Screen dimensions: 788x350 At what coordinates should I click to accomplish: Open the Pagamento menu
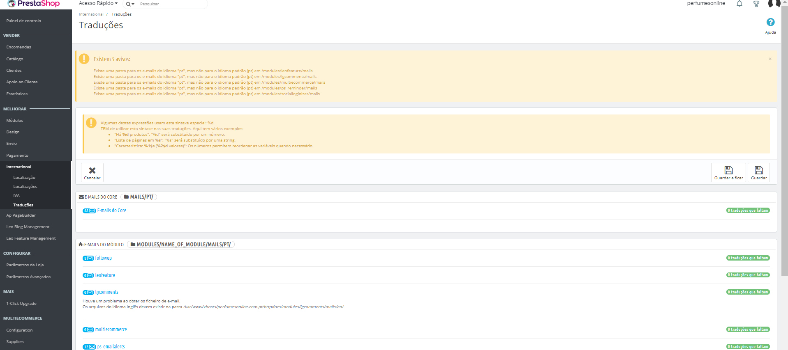coord(17,156)
